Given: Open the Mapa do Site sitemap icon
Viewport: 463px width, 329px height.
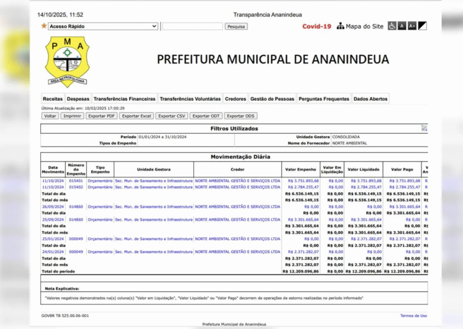Looking at the screenshot, I should (340, 26).
